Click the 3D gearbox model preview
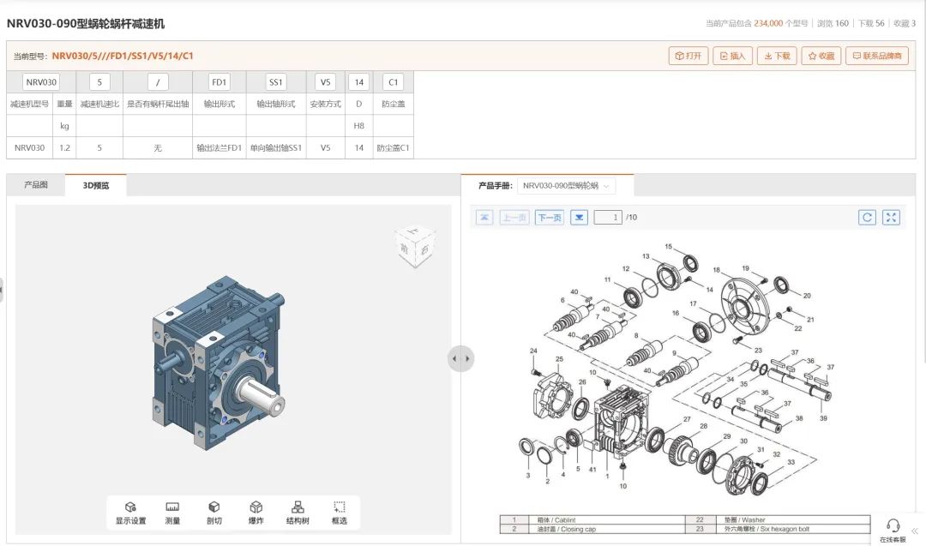This screenshot has height=546, width=926. [x=218, y=362]
